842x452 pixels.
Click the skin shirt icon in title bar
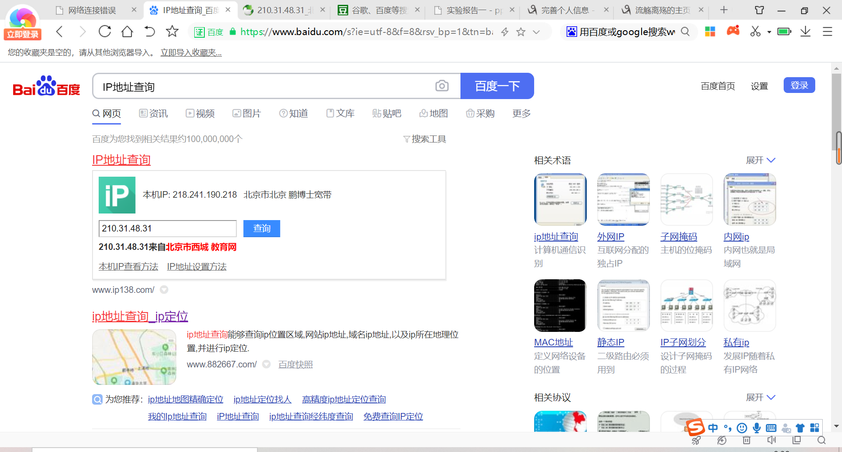760,10
